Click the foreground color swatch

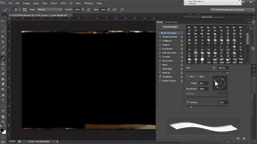point(2,130)
